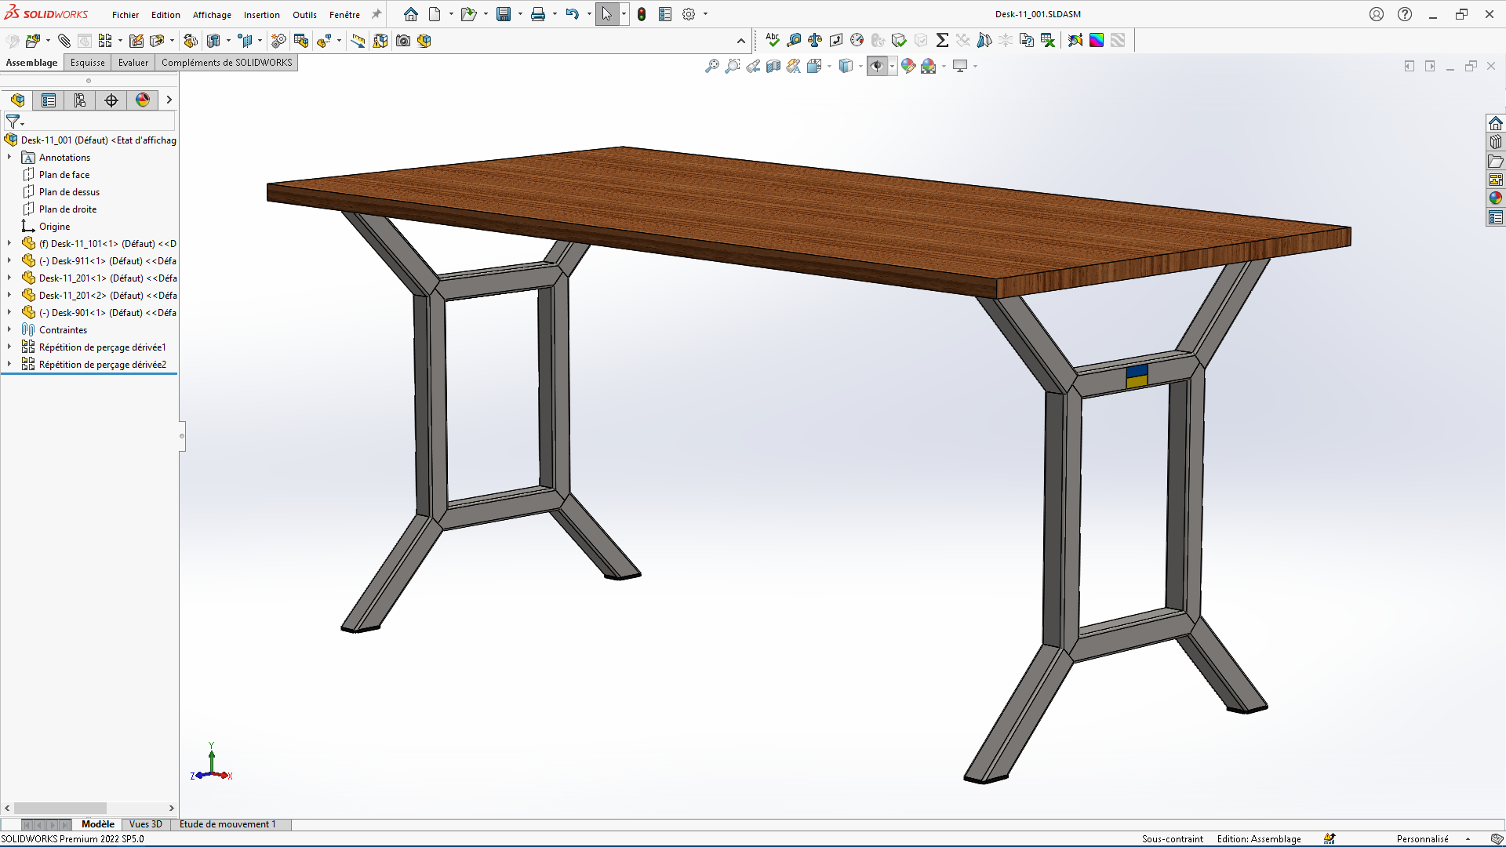Click the Take Snapshot camera icon
1506x847 pixels.
pos(403,41)
